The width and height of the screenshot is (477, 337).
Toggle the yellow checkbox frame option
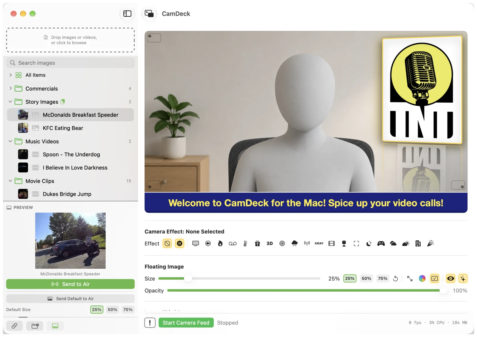tap(435, 278)
